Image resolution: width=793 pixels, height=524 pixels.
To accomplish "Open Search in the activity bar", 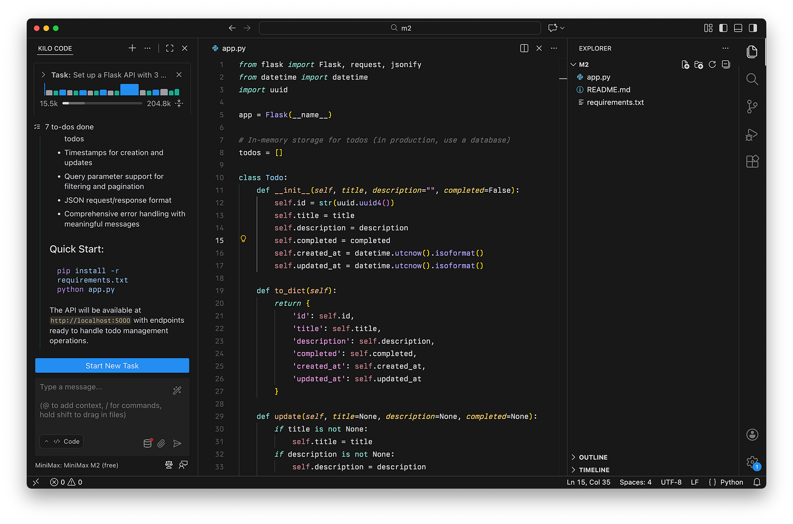I will pos(752,79).
